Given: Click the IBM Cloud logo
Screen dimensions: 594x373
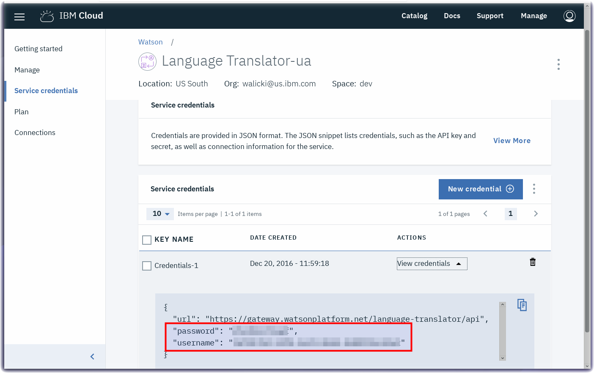Looking at the screenshot, I should click(x=71, y=16).
